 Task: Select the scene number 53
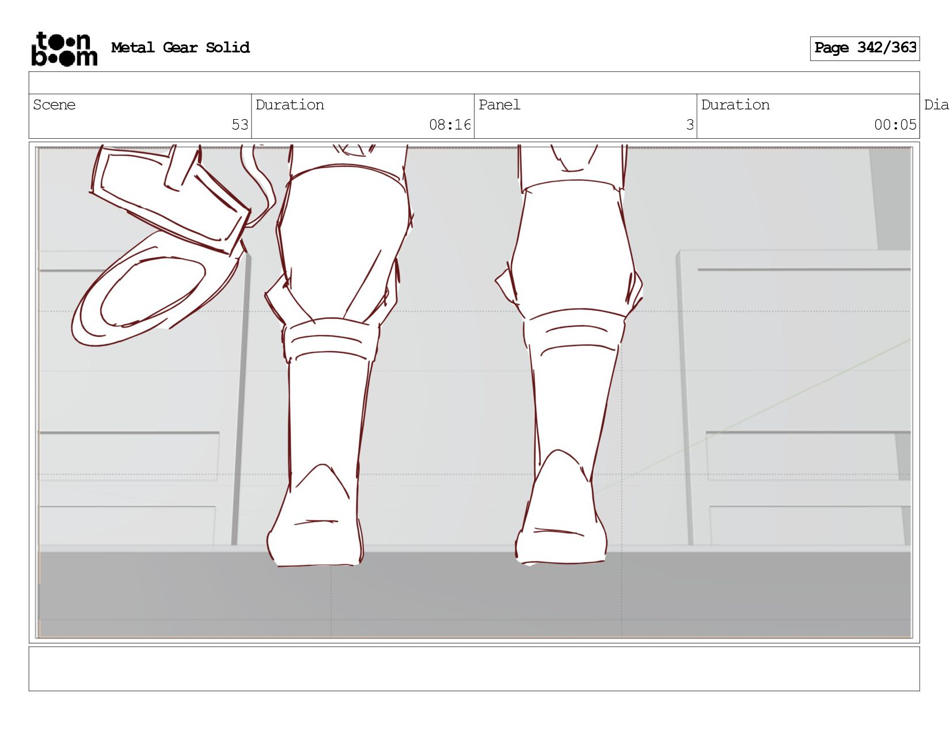(x=240, y=125)
